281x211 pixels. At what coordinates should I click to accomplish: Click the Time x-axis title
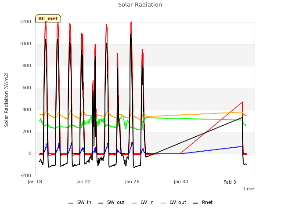249,189
